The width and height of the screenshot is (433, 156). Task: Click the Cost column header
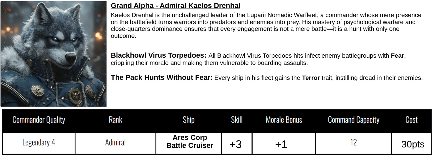tap(411, 120)
